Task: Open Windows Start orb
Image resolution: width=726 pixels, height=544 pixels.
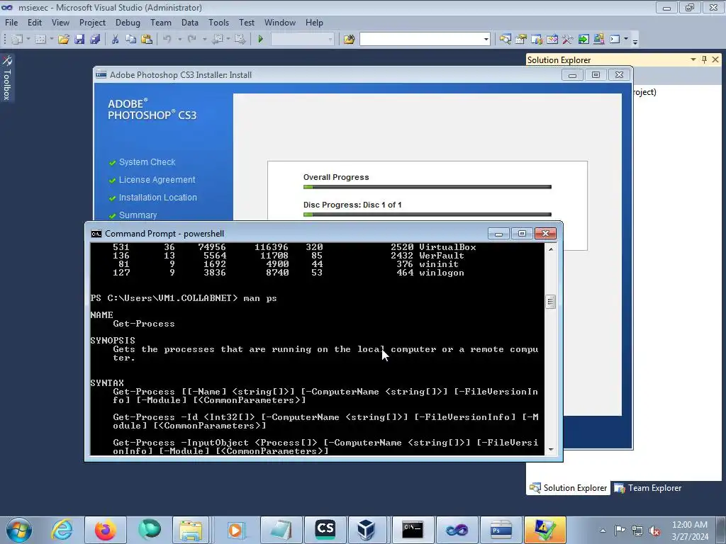Action: pos(19,530)
